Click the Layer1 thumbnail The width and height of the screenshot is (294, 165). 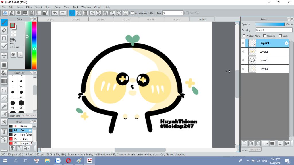point(252,60)
